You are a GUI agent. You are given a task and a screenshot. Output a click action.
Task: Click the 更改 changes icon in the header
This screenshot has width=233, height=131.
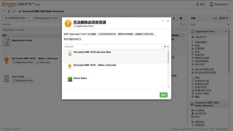(x=198, y=4)
